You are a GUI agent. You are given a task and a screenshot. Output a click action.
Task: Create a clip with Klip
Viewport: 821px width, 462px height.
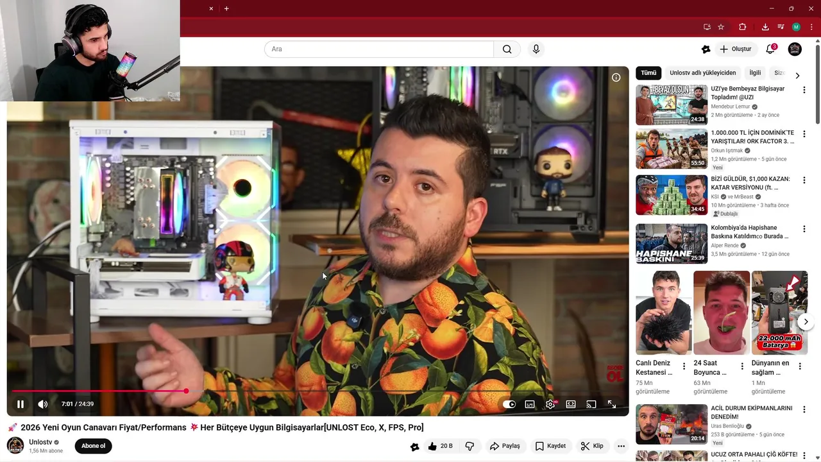click(592, 446)
